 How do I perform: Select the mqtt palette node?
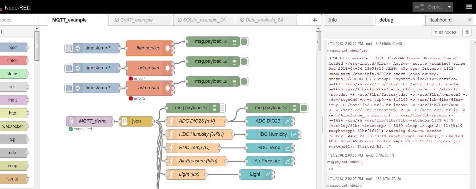click(x=14, y=100)
